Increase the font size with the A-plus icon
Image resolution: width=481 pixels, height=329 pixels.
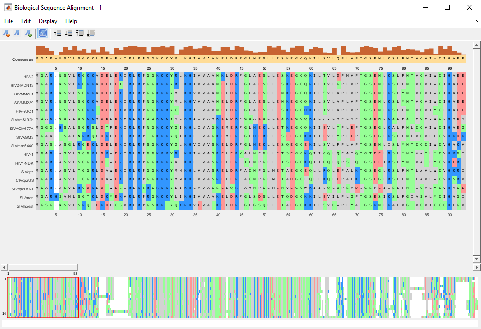(x=28, y=33)
